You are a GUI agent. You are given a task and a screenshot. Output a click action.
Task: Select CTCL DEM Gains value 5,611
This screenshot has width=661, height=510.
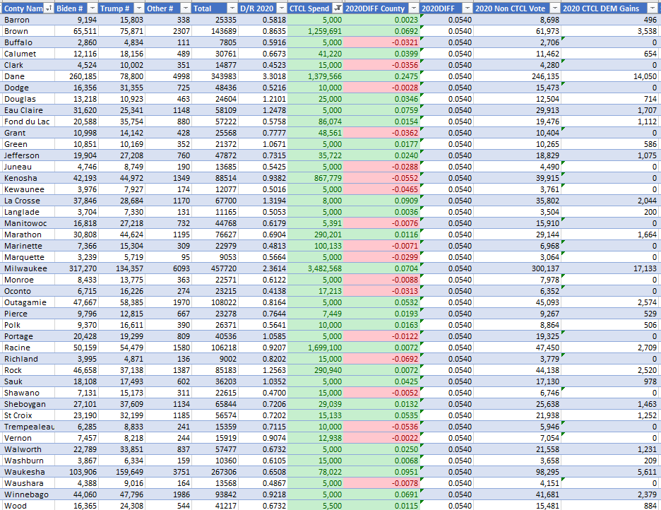(x=610, y=472)
